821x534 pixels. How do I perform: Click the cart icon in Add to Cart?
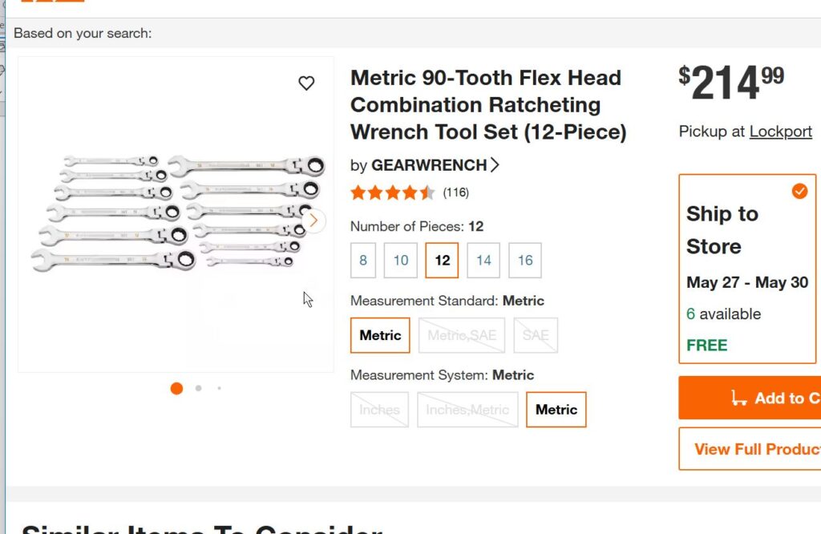[738, 398]
